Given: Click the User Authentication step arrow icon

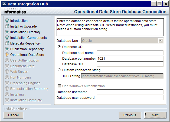Looking at the screenshot, I should [7, 60].
